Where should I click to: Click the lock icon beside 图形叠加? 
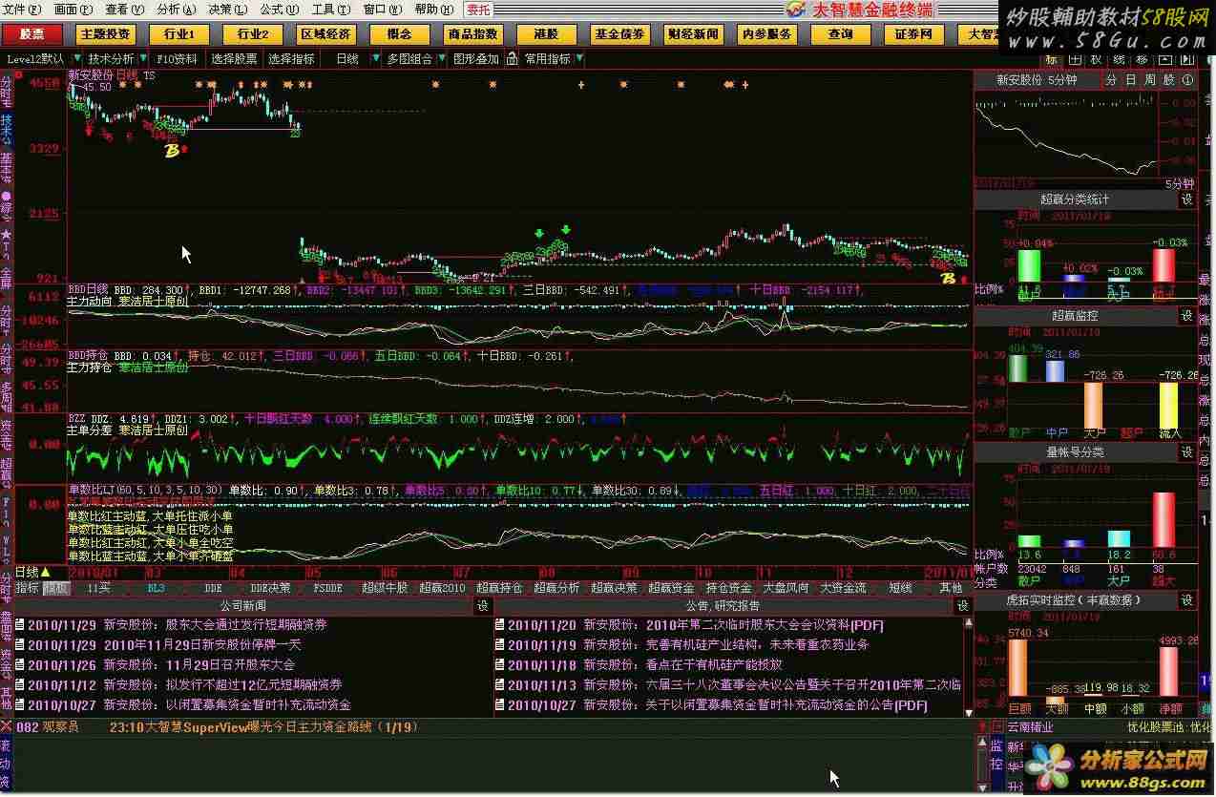coord(511,59)
